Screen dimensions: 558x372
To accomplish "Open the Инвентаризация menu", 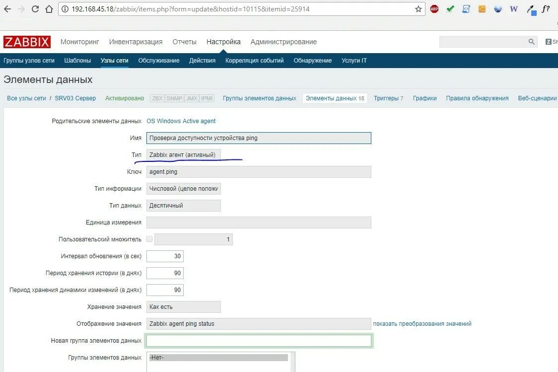I will click(136, 42).
